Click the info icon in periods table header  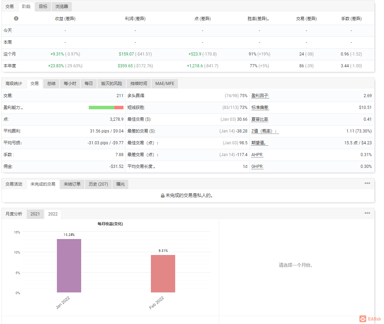pyautogui.click(x=16, y=18)
